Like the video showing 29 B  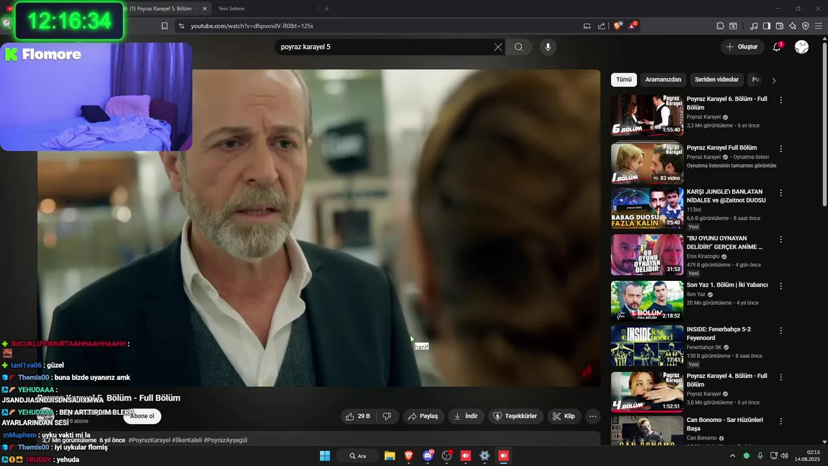click(x=358, y=416)
